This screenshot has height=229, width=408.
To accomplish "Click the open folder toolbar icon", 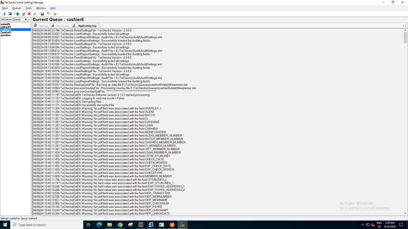I will click(55, 14).
